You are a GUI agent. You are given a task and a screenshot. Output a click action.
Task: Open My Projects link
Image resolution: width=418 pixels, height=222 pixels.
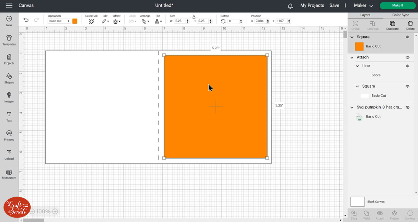coord(312,6)
